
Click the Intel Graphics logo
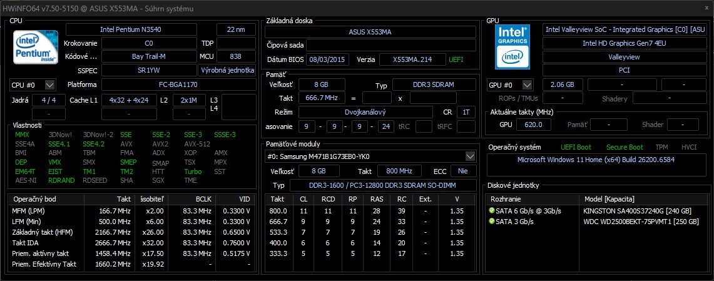pos(513,47)
